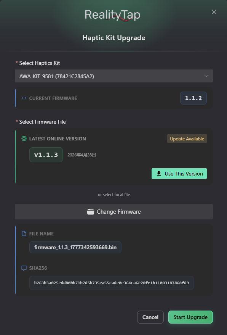The height and width of the screenshot is (335, 227).
Task: Click the target icon next to Latest Online Version
Action: coord(24,139)
